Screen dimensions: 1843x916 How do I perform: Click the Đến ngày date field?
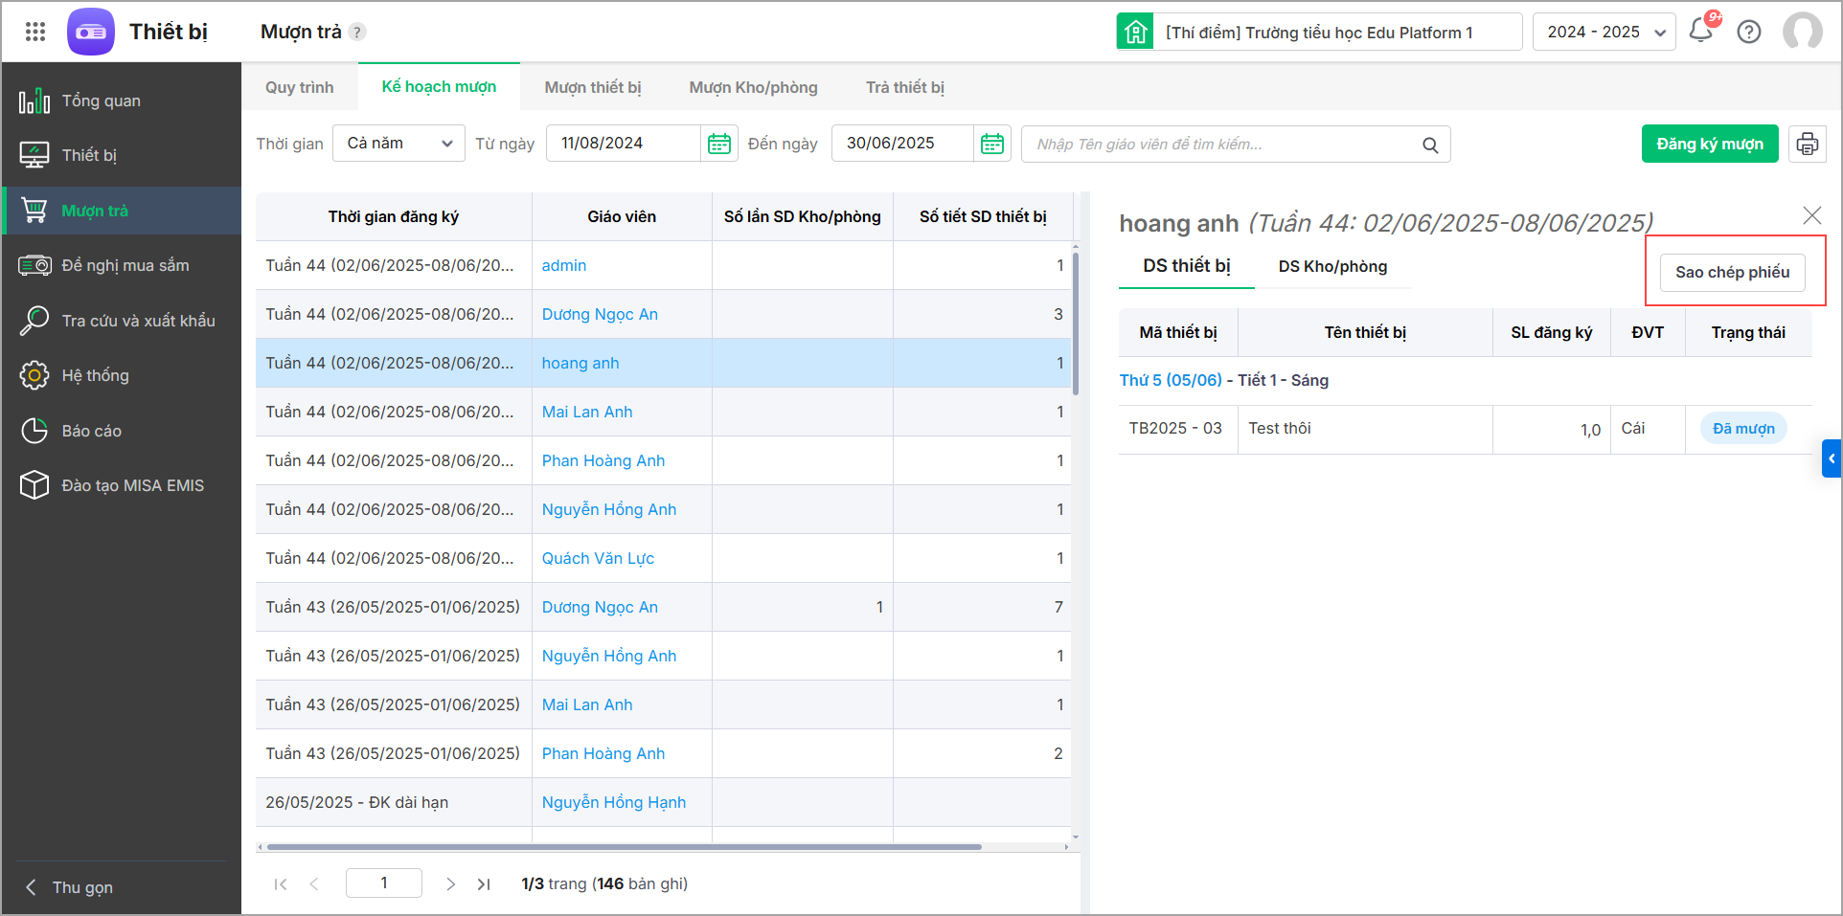(x=902, y=144)
